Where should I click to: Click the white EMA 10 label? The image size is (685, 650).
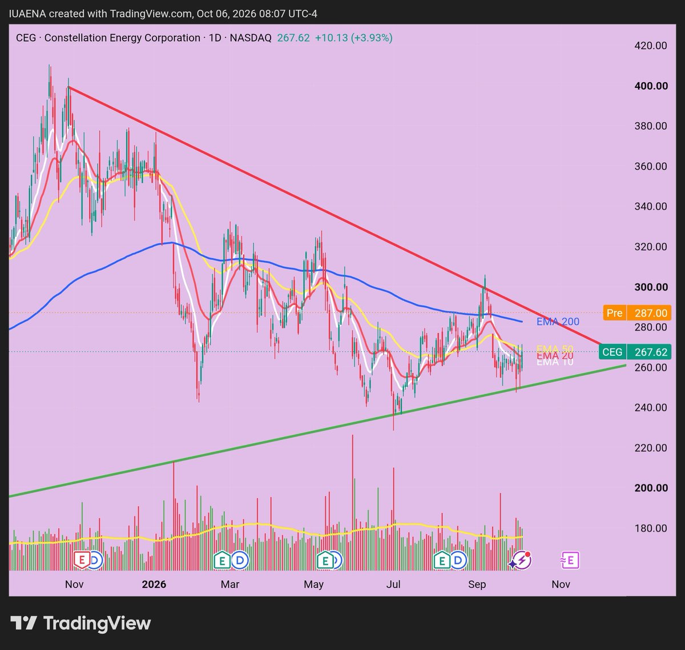coord(555,362)
